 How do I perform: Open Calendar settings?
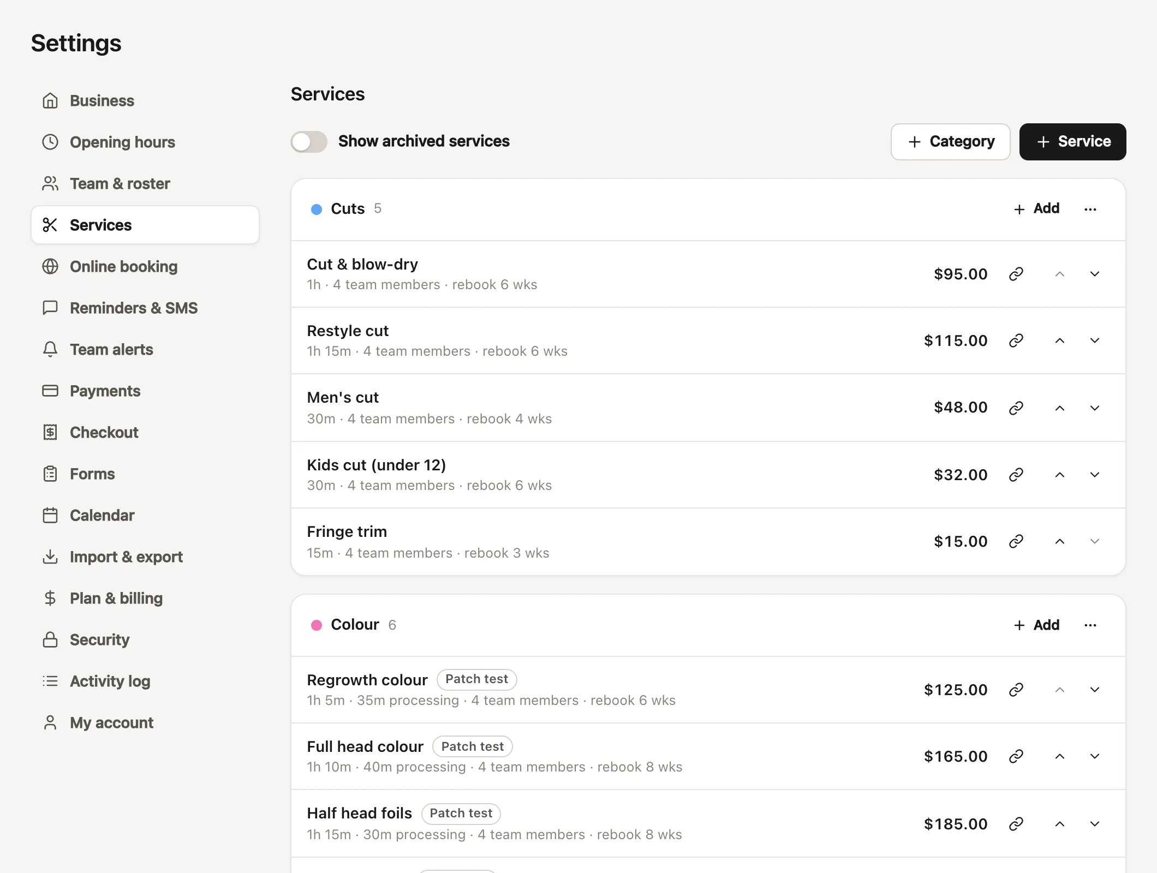pyautogui.click(x=145, y=516)
